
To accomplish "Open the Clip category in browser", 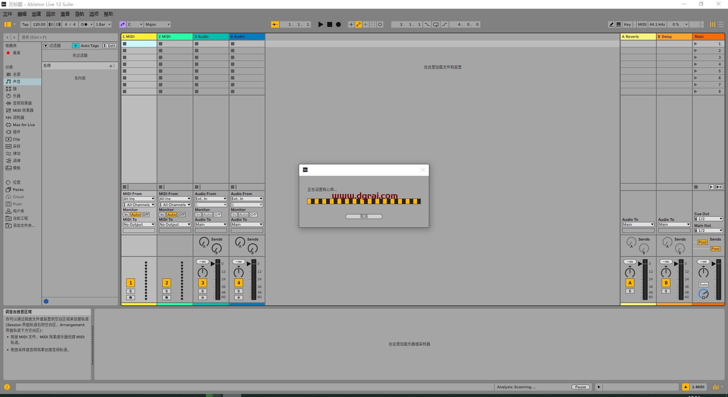I will click(x=23, y=139).
